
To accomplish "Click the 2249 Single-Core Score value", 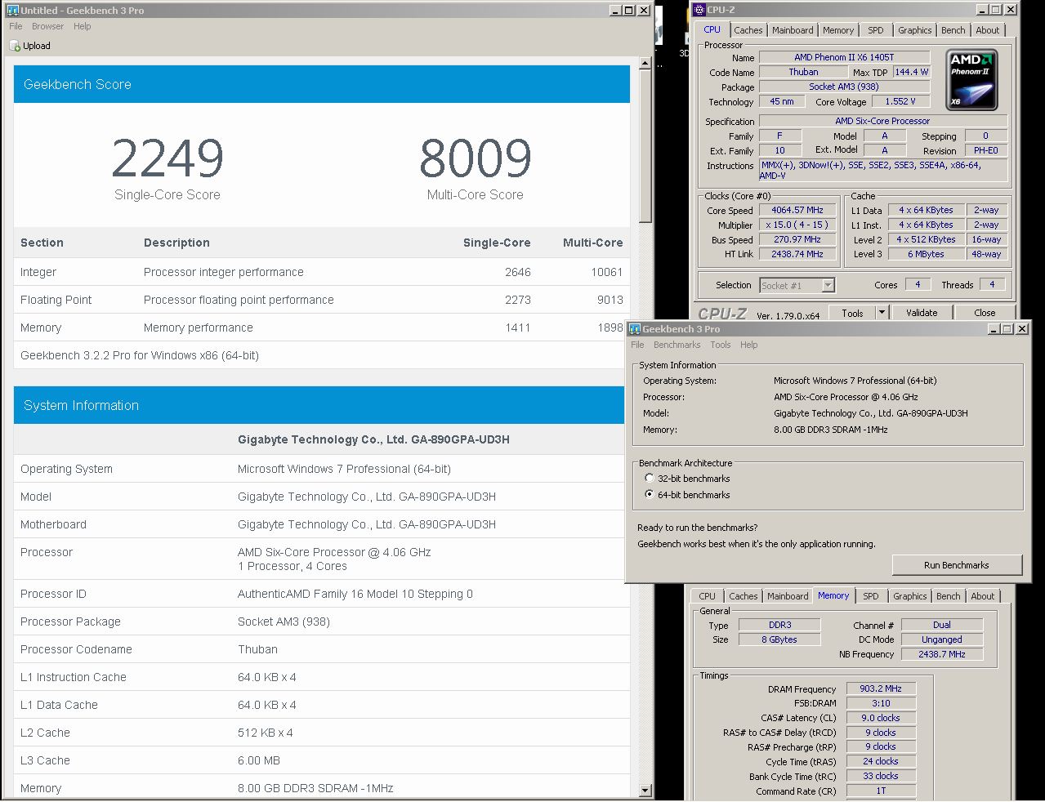I will coord(167,158).
